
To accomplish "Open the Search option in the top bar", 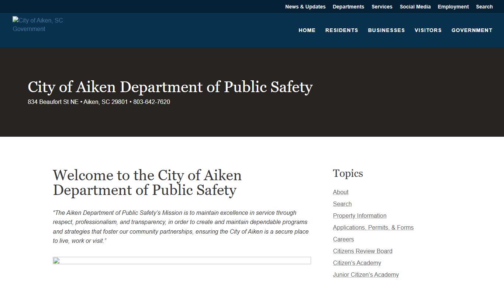I will pos(484,7).
